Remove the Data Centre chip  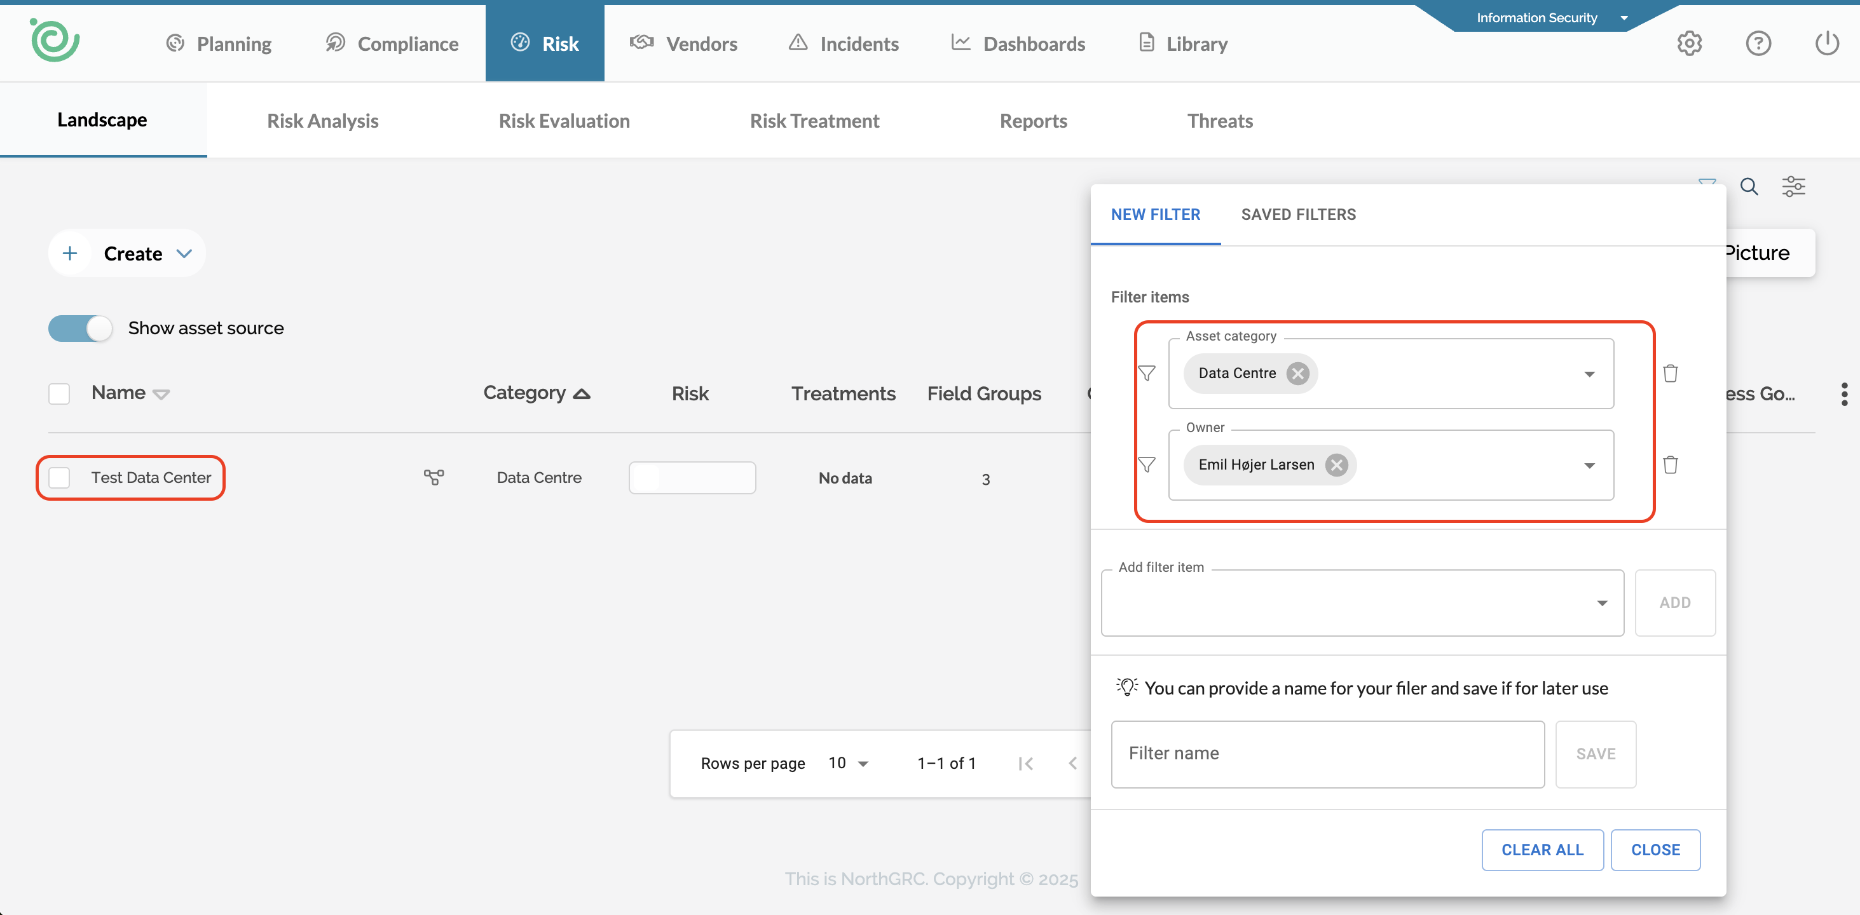click(x=1297, y=373)
